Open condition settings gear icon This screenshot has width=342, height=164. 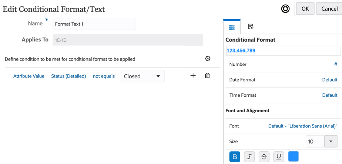(x=208, y=59)
